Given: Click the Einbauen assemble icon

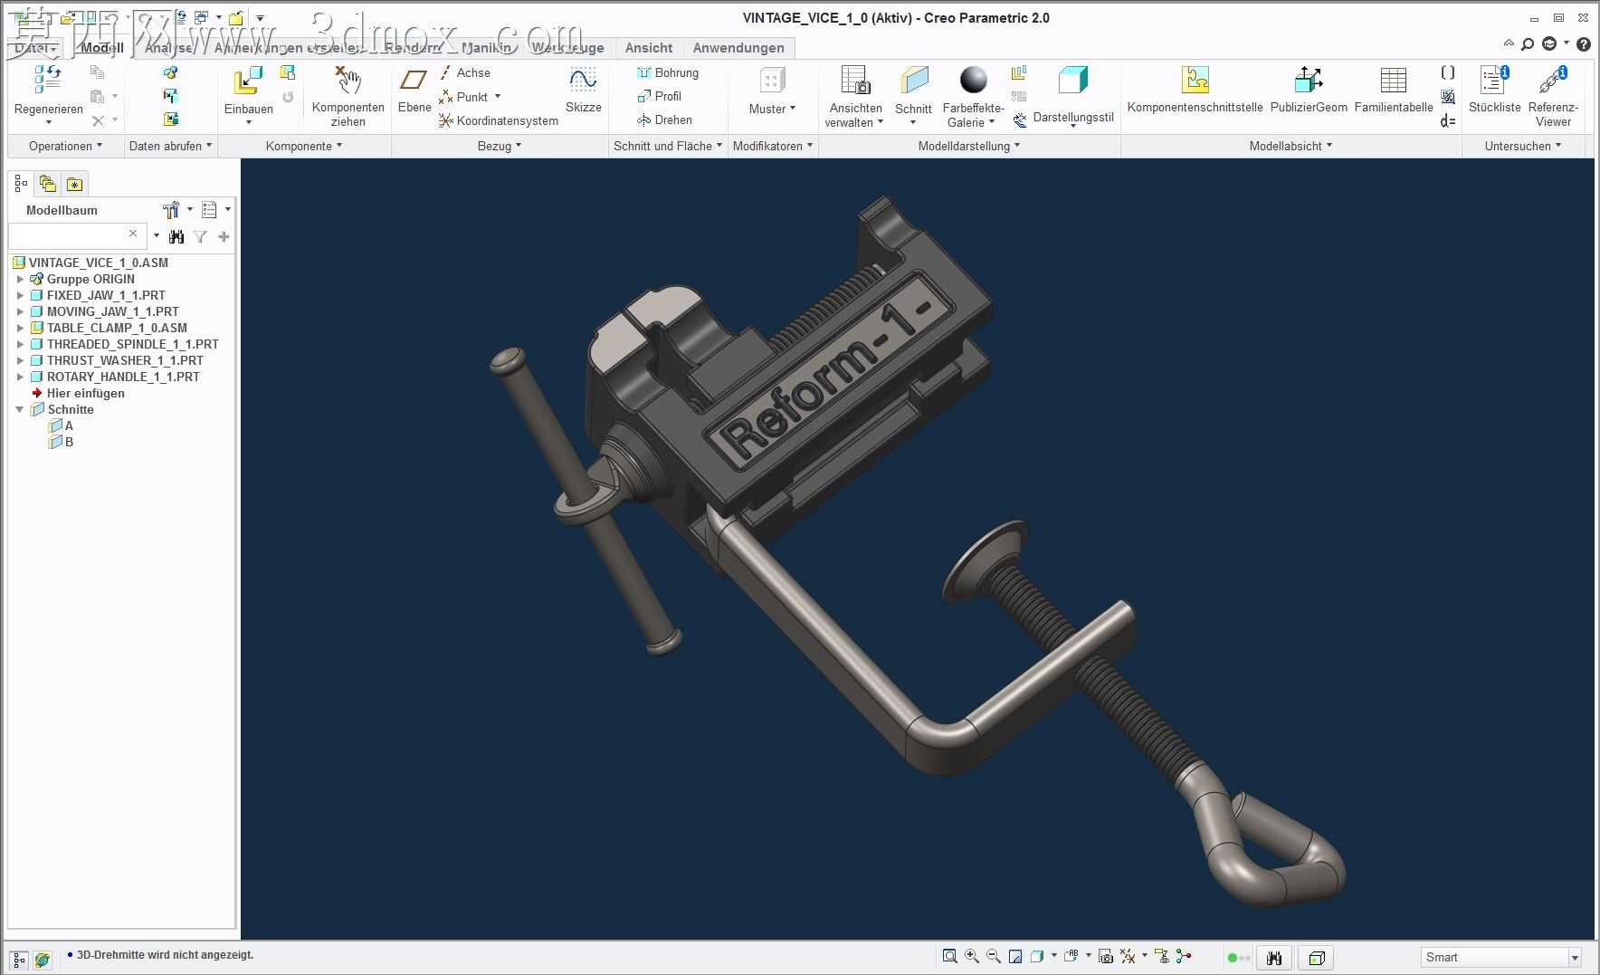Looking at the screenshot, I should [248, 81].
